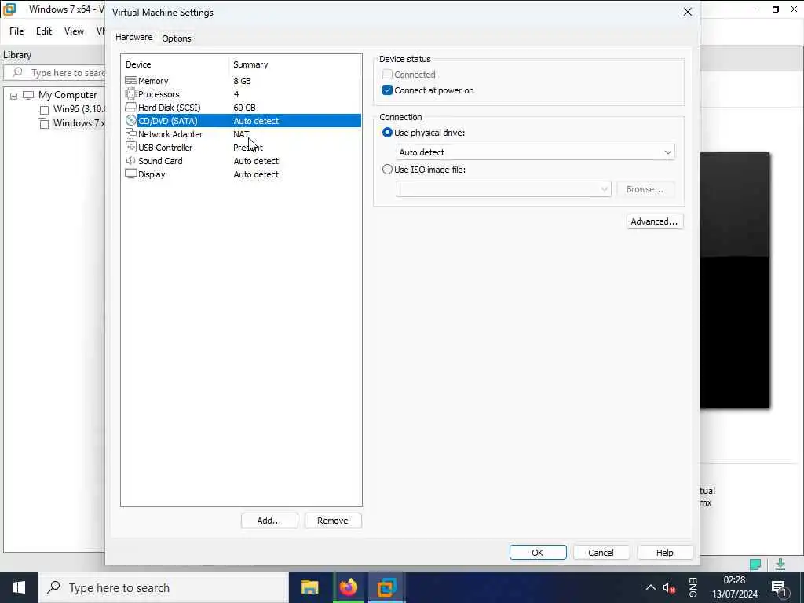Click the green download status icon
804x603 pixels.
pos(780,564)
